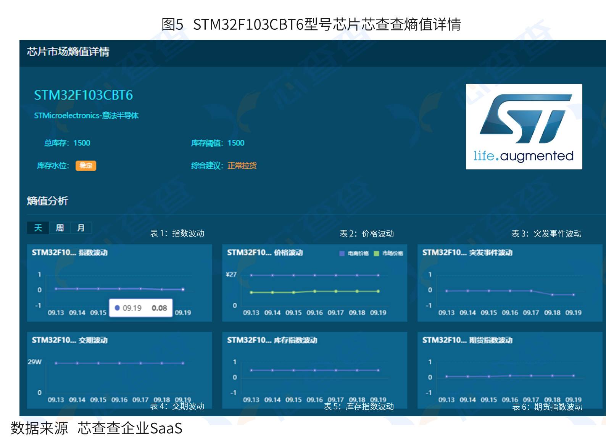Click 09.13 point in 交期波动 chart
The image size is (606, 446).
[x=56, y=363]
